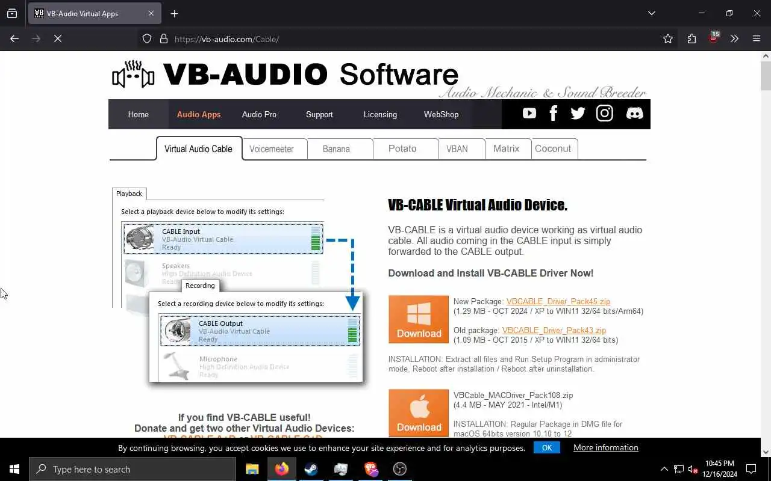Screen dimensions: 771x481
Task: Open the YouTube social icon
Action: pyautogui.click(x=529, y=114)
